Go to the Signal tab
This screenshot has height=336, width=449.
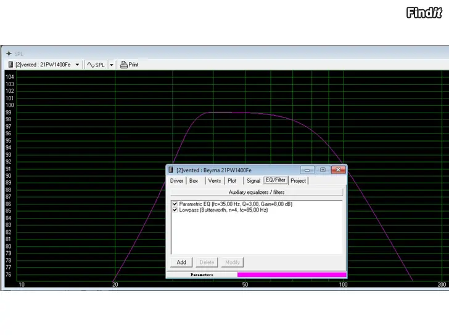click(x=253, y=181)
